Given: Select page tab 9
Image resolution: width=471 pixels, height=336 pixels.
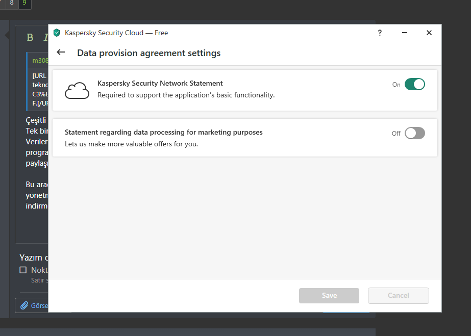Looking at the screenshot, I should click(24, 3).
